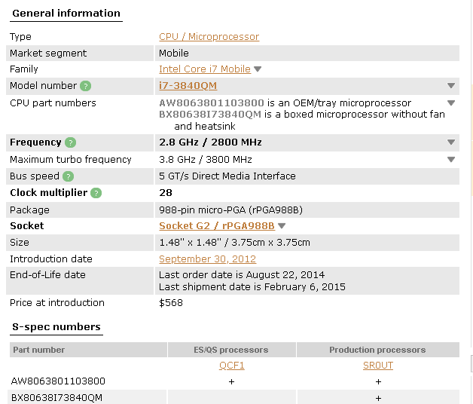This screenshot has height=404, width=473.
Task: Open help icon next to Clock multiplier
Action: (96, 193)
